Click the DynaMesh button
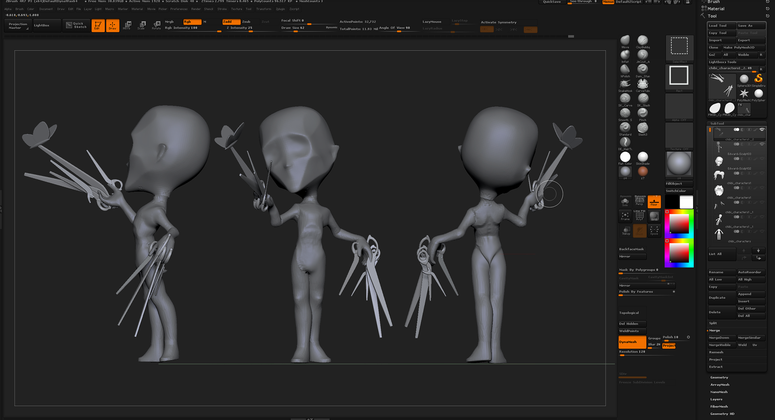This screenshot has width=775, height=420. pyautogui.click(x=632, y=342)
